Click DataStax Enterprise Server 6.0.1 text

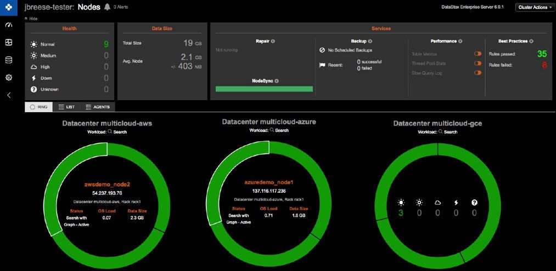pyautogui.click(x=473, y=7)
